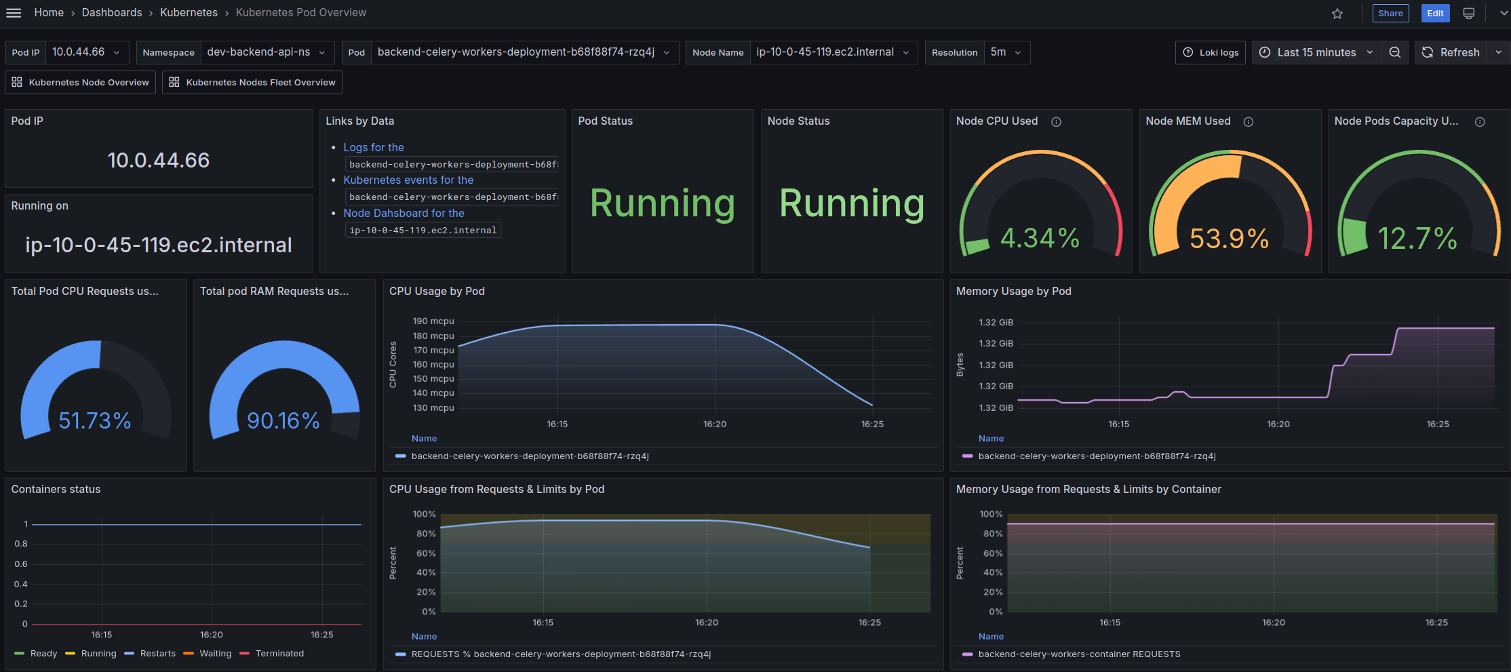Toggle Restarts series in legend
1511x672 pixels.
tap(150, 654)
